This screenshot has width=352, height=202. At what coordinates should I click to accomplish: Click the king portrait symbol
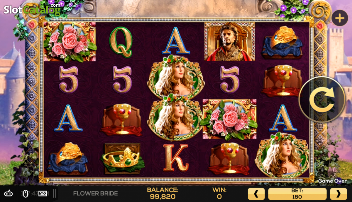point(230,41)
